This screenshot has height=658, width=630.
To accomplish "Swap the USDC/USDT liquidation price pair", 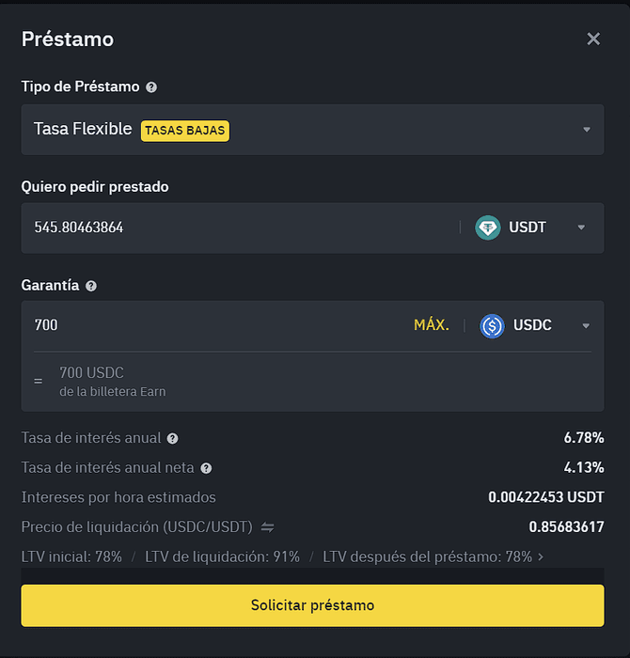I will point(267,527).
